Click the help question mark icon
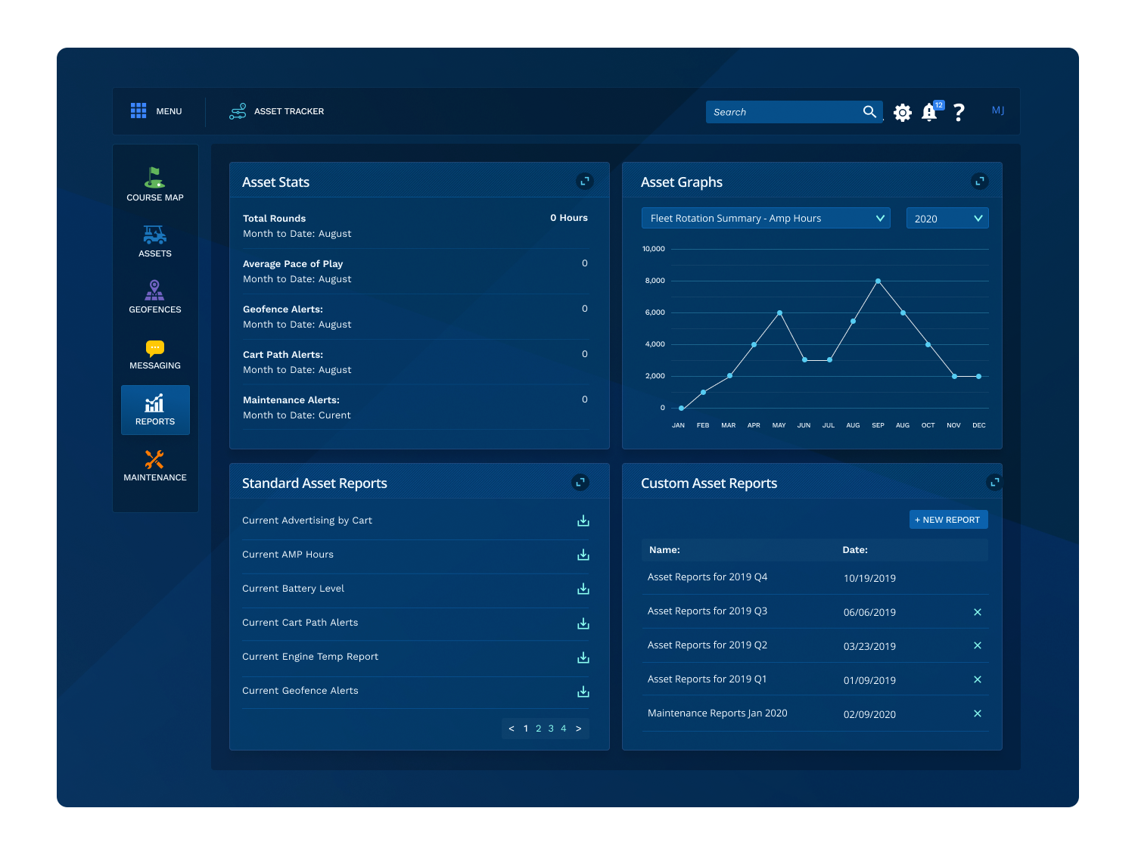 [959, 113]
